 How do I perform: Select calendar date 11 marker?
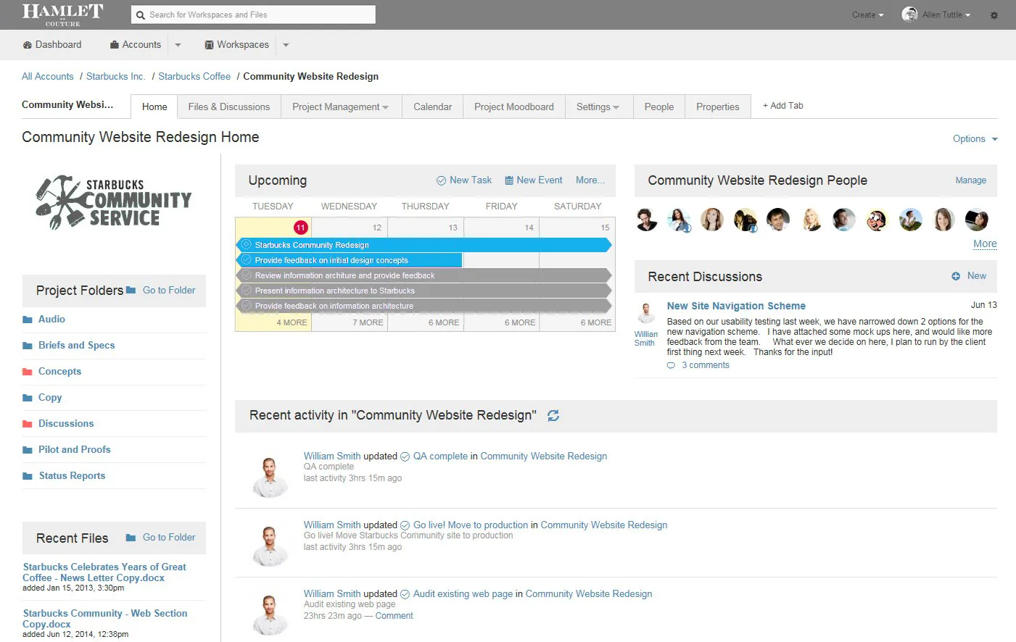(300, 228)
